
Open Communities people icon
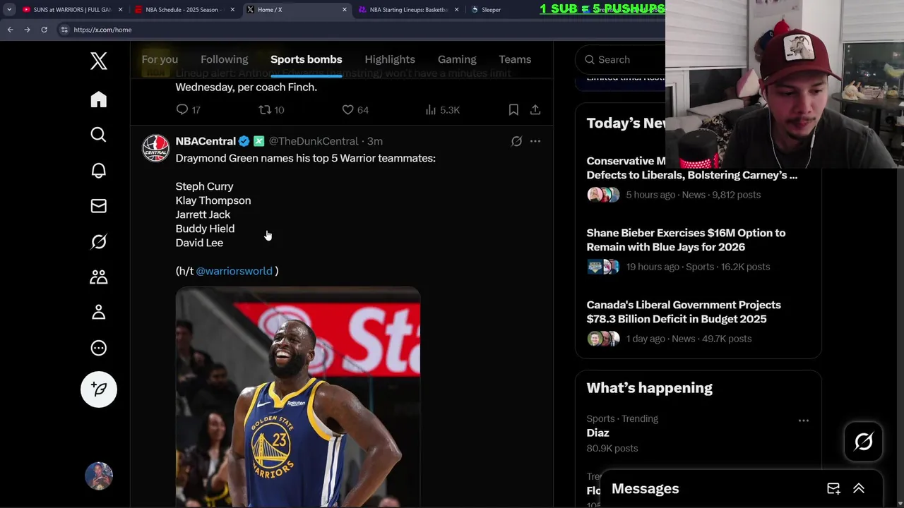[x=99, y=277]
